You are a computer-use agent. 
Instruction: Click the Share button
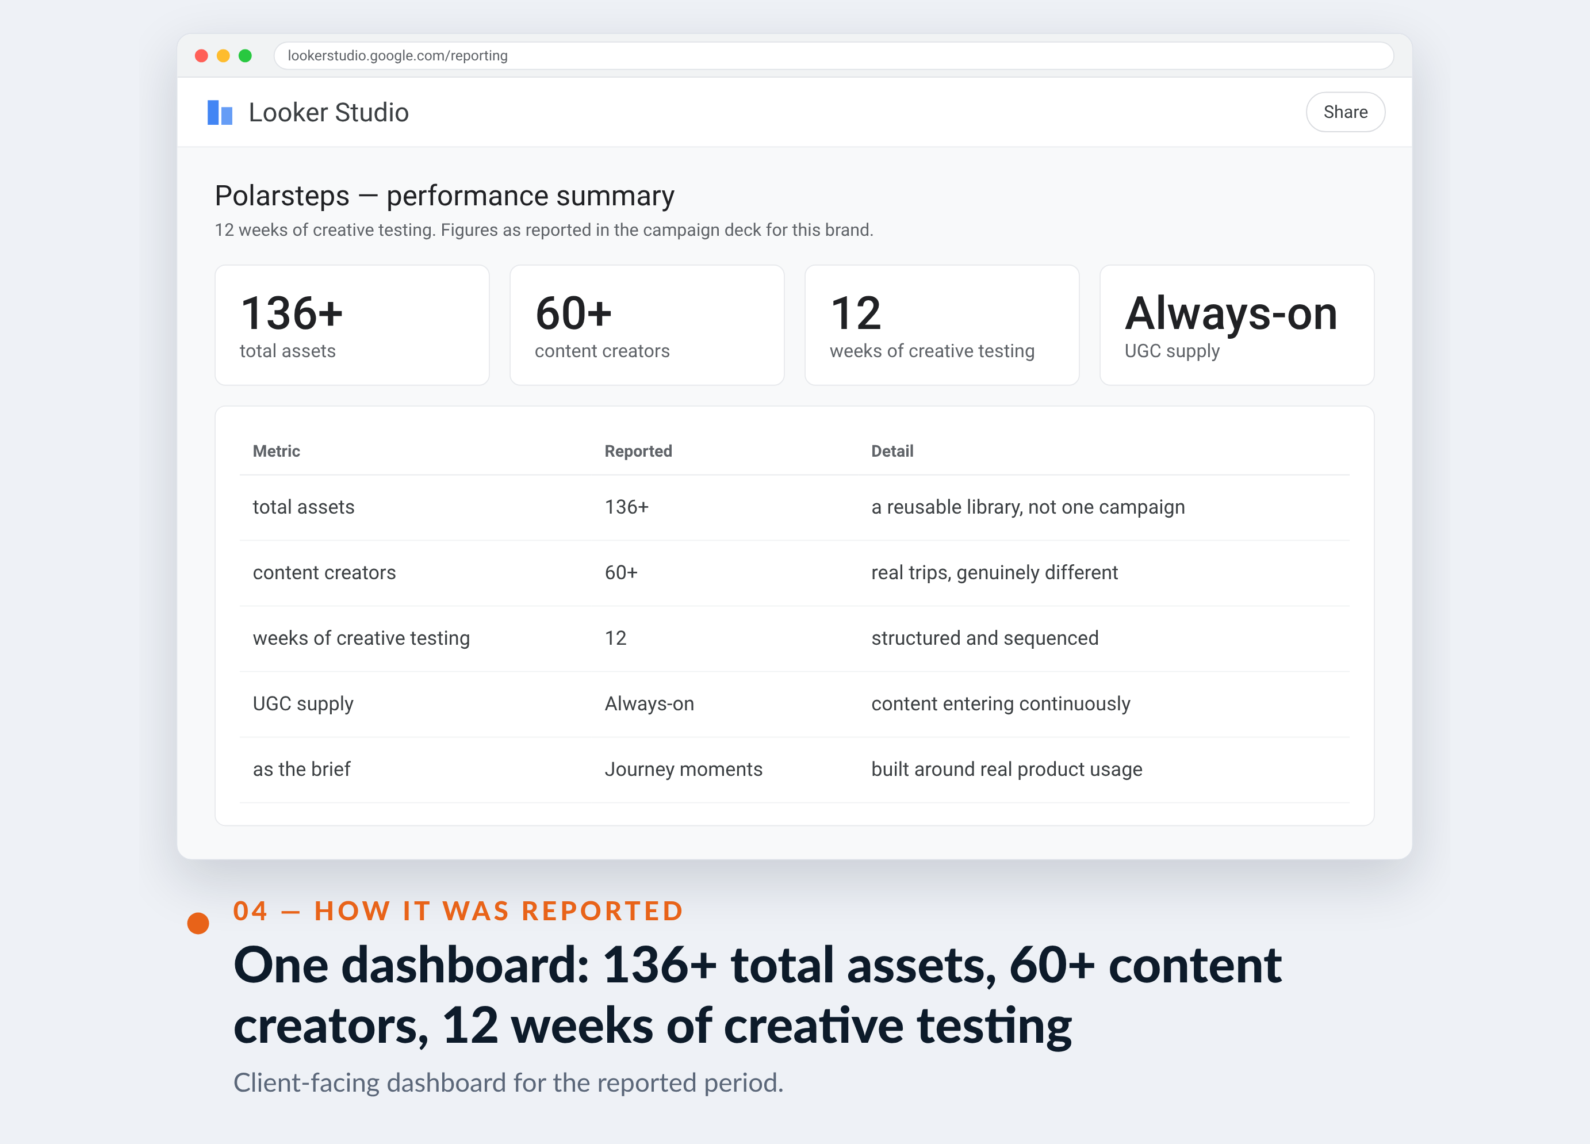point(1344,112)
